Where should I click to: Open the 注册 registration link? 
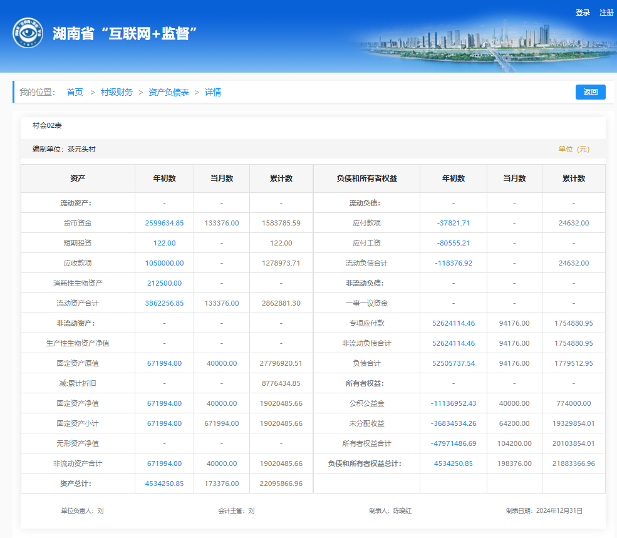click(606, 13)
